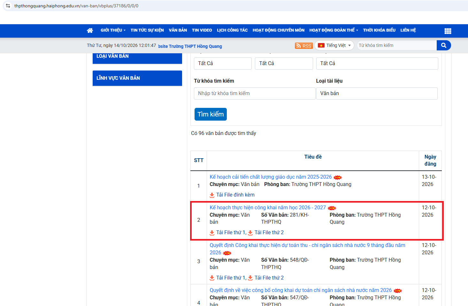Image resolution: width=468 pixels, height=306 pixels.
Task: Open Kế hoạch cải tiến chất lượng giáo dục link
Action: (271, 177)
